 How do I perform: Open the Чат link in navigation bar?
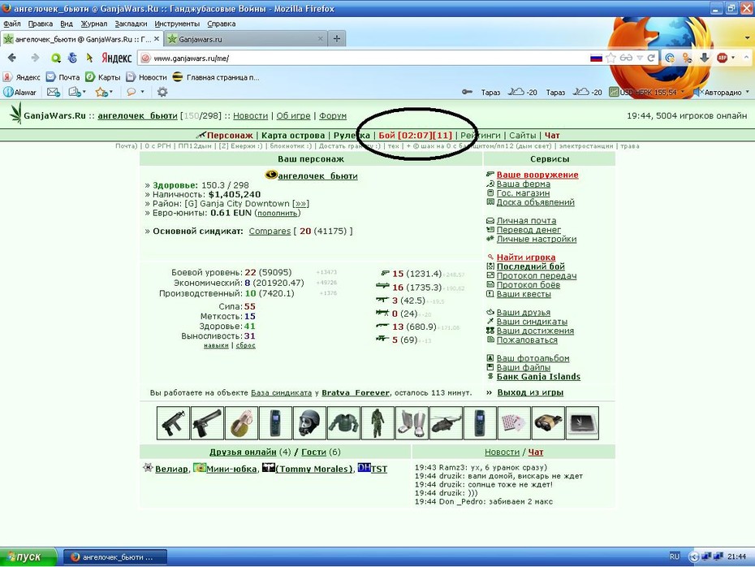pyautogui.click(x=552, y=136)
